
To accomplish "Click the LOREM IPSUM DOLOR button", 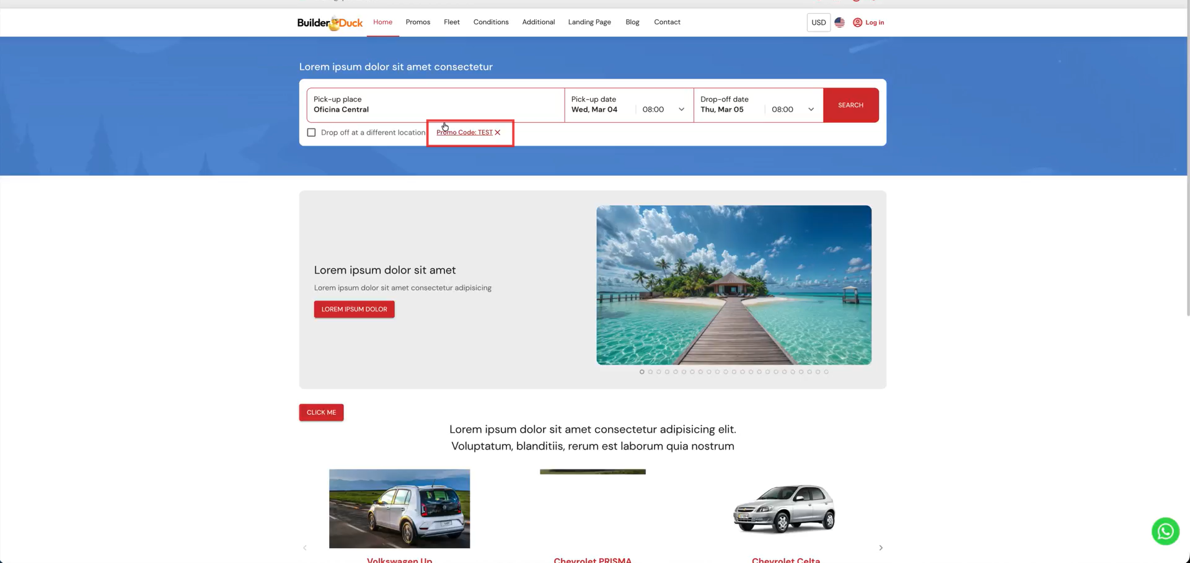I will point(354,309).
